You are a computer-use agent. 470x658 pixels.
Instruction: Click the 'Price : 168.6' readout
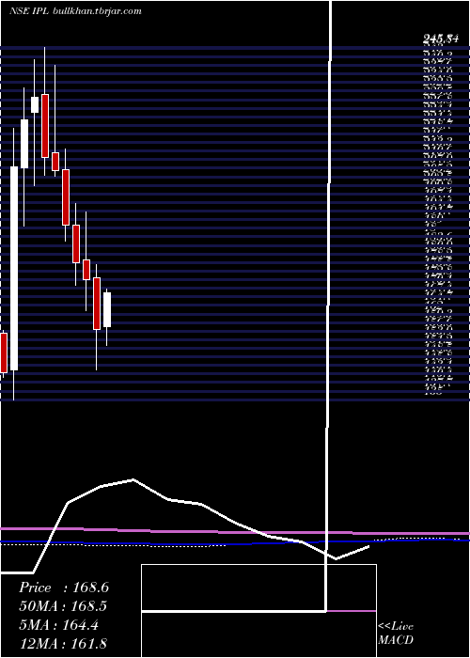tap(64, 587)
